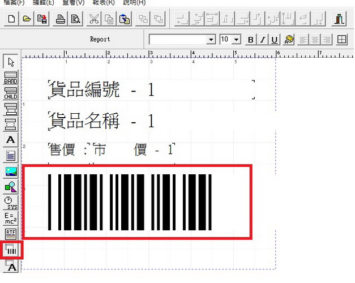Copy the selected component
355x283 pixels.
pyautogui.click(x=109, y=19)
